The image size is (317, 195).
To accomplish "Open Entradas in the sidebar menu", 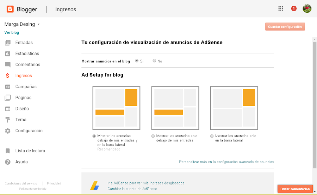I will [24, 43].
